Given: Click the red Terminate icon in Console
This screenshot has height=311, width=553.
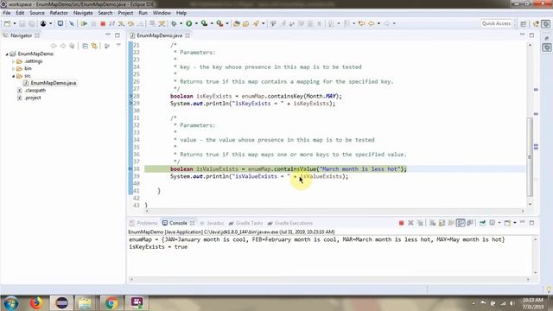Looking at the screenshot, I should 401,223.
